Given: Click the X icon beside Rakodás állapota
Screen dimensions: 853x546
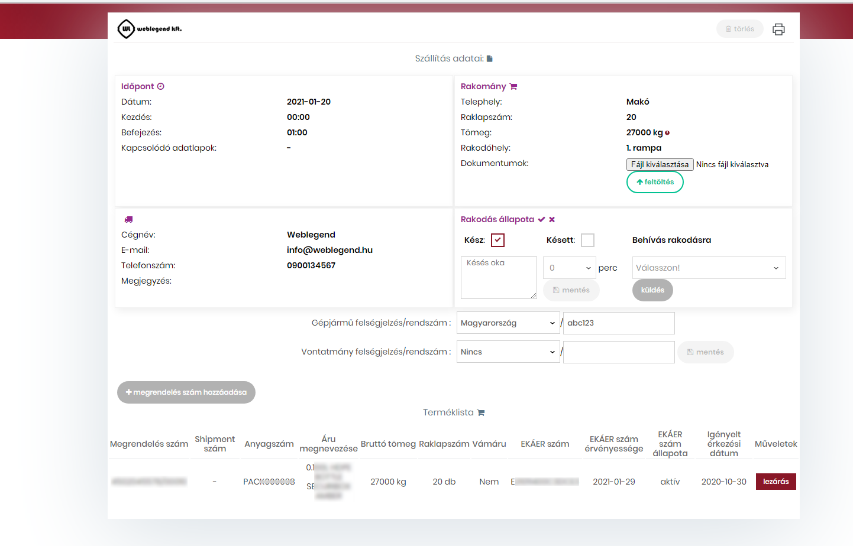Looking at the screenshot, I should pos(552,219).
